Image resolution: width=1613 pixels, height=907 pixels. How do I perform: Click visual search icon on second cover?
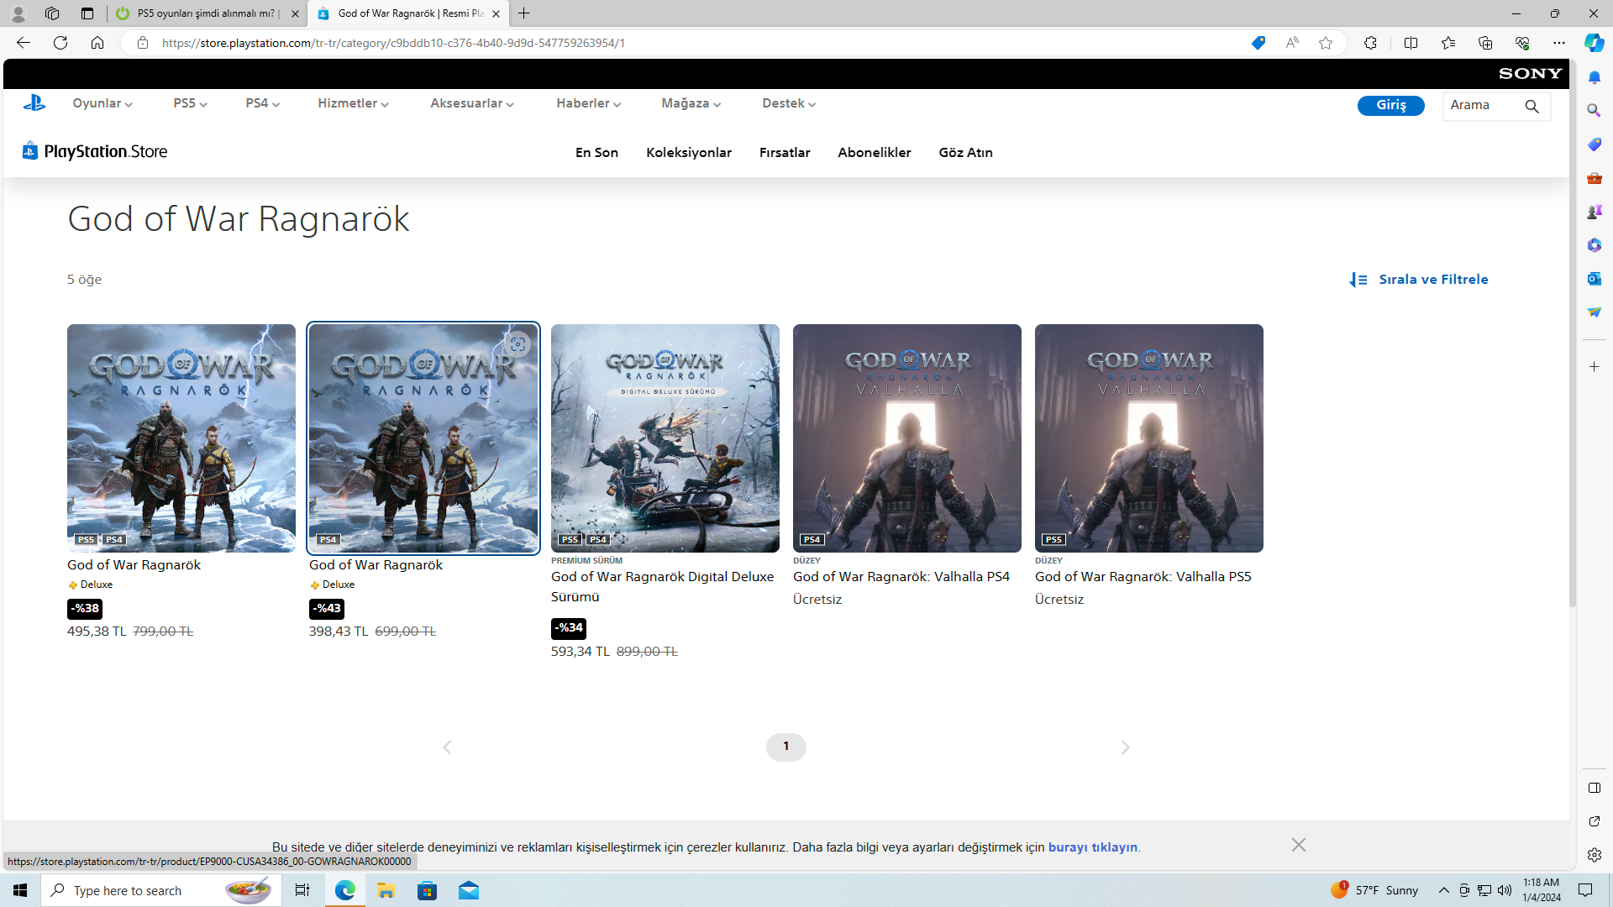click(x=518, y=344)
